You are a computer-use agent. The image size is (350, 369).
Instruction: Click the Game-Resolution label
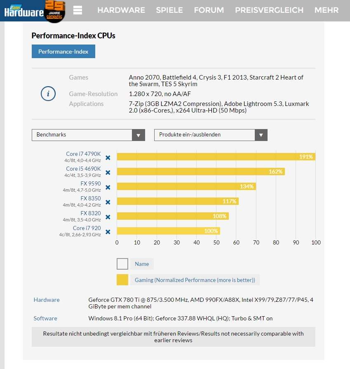[x=93, y=94]
